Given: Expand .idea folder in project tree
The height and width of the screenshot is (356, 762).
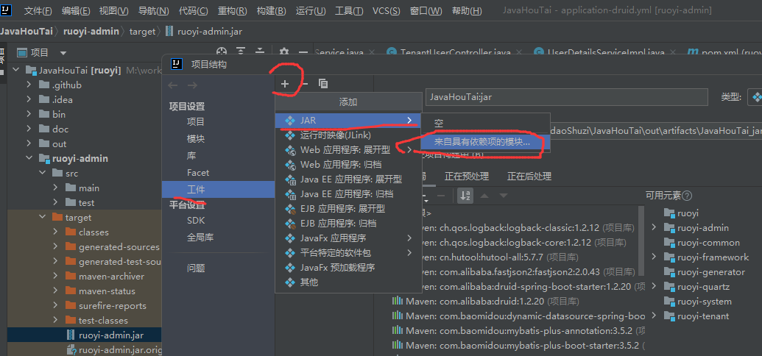Looking at the screenshot, I should pyautogui.click(x=29, y=99).
